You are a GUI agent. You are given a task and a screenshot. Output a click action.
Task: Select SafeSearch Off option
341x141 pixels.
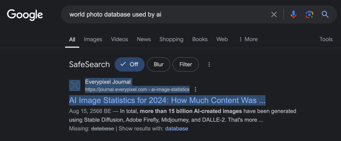pos(130,64)
